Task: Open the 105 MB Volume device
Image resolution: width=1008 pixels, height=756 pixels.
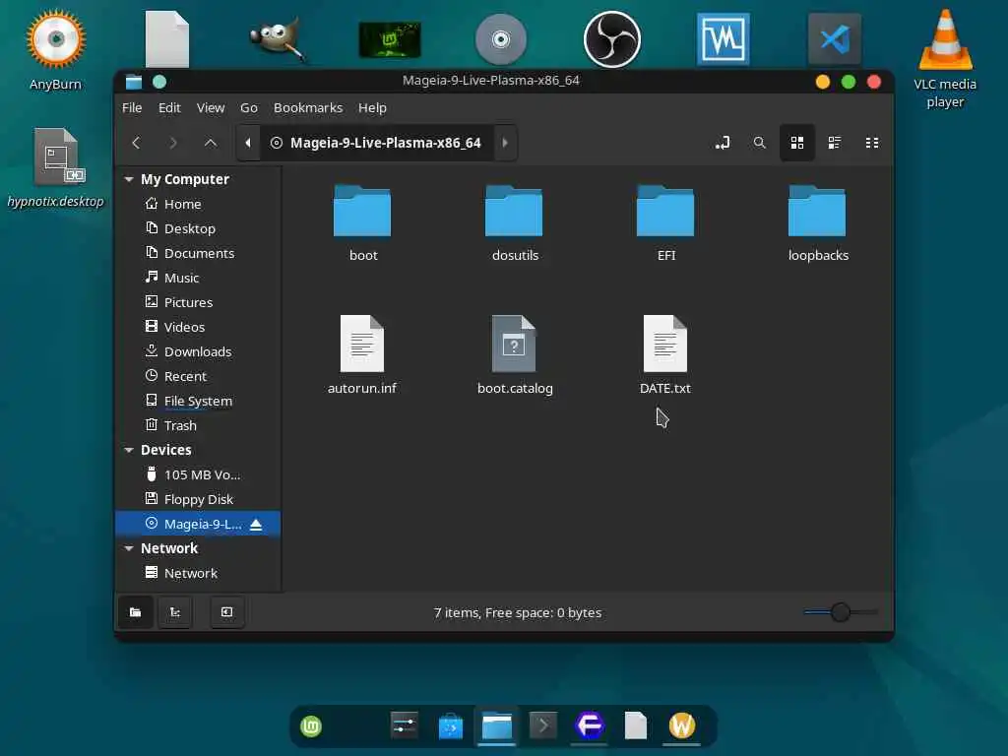Action: point(198,474)
